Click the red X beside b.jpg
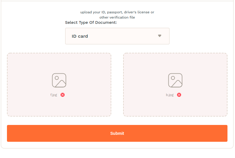The image size is (235, 158). [179, 95]
